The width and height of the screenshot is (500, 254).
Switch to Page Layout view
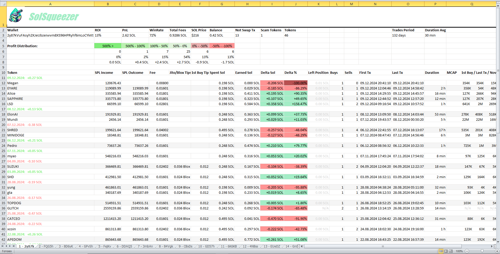coord(446,251)
